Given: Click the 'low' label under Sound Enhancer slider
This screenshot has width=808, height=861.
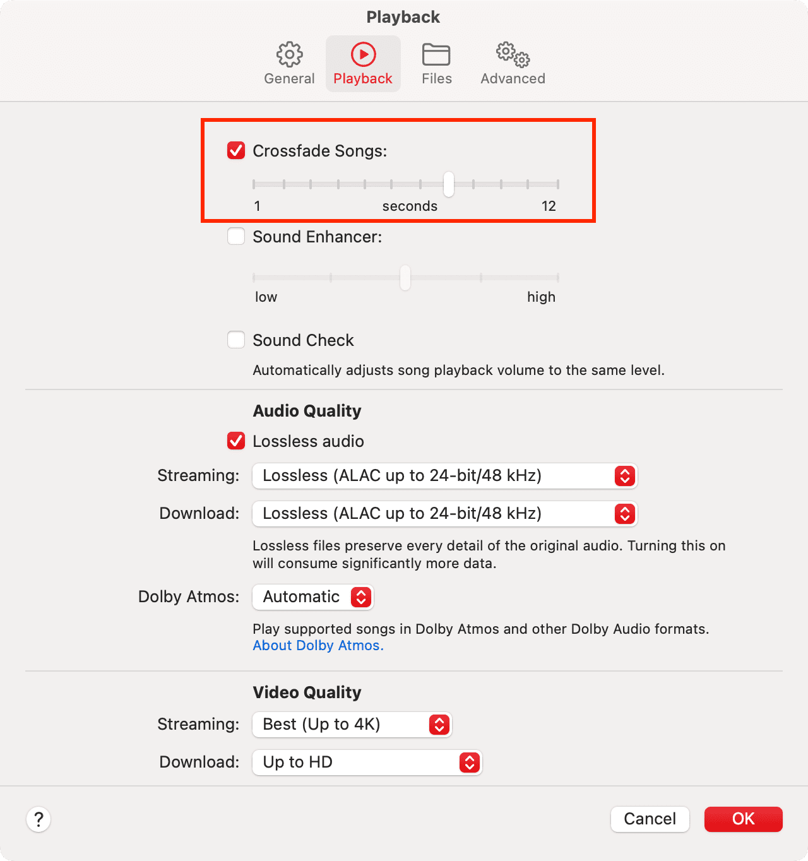Looking at the screenshot, I should (266, 297).
